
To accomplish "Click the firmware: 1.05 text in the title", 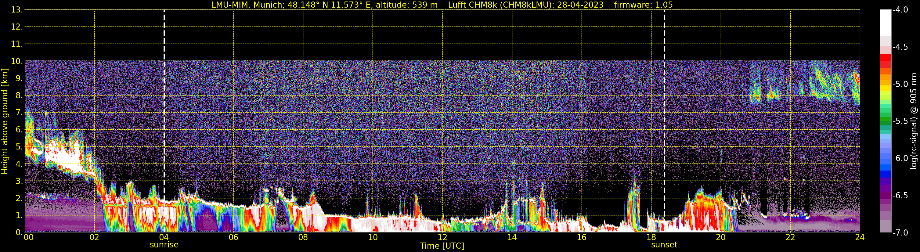I will (643, 5).
